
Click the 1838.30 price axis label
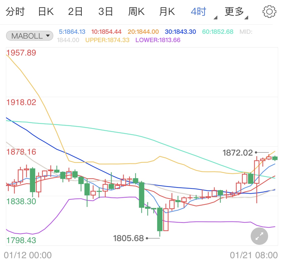[x=21, y=201]
